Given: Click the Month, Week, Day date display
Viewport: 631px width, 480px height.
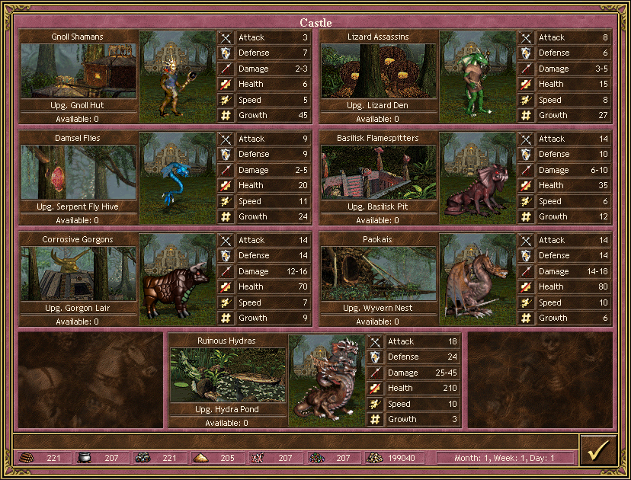Looking at the screenshot, I should 504,459.
